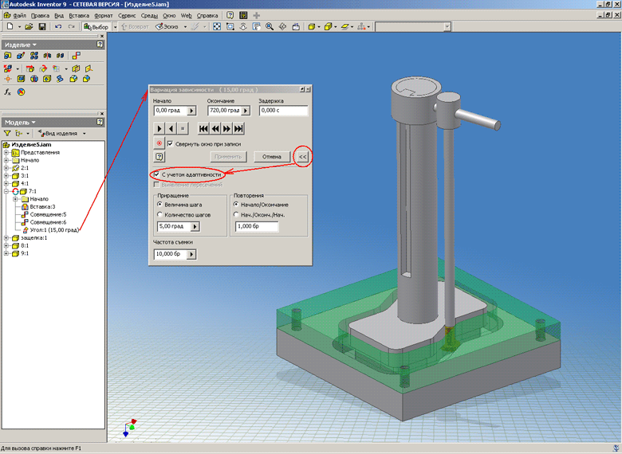Select the Zoom magnifier tool
622x454 pixels.
pos(270,26)
